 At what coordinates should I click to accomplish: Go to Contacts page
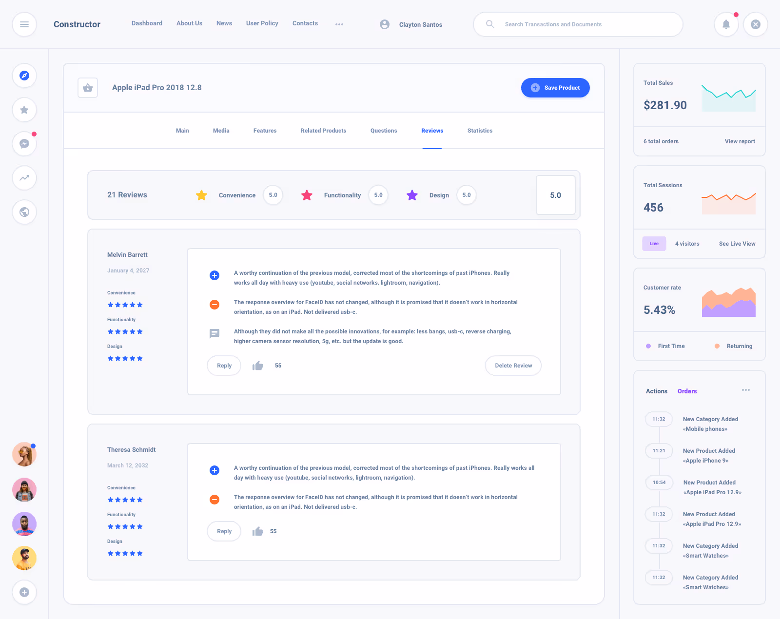[305, 23]
